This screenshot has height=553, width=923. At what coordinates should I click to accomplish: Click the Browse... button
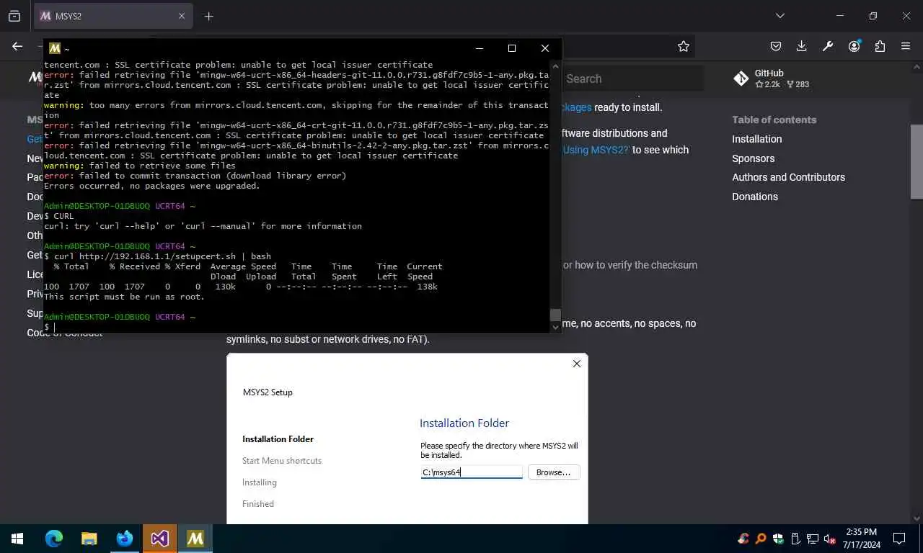pos(554,472)
